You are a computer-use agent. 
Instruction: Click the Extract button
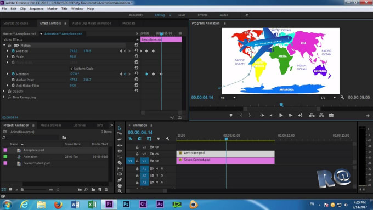click(321, 115)
